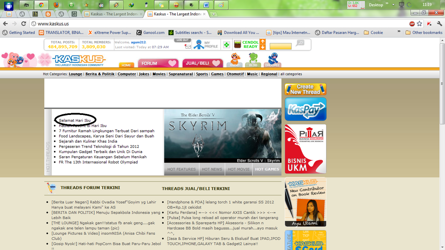Open the Adblock Plus extension icon
Image resolution: width=445 pixels, height=250 pixels.
412,24
